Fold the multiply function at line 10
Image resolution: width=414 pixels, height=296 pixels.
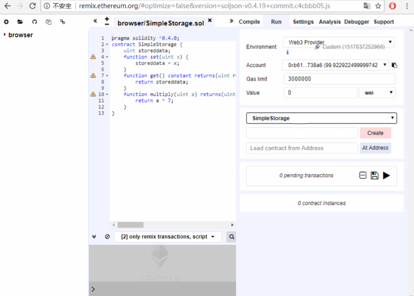107,94
